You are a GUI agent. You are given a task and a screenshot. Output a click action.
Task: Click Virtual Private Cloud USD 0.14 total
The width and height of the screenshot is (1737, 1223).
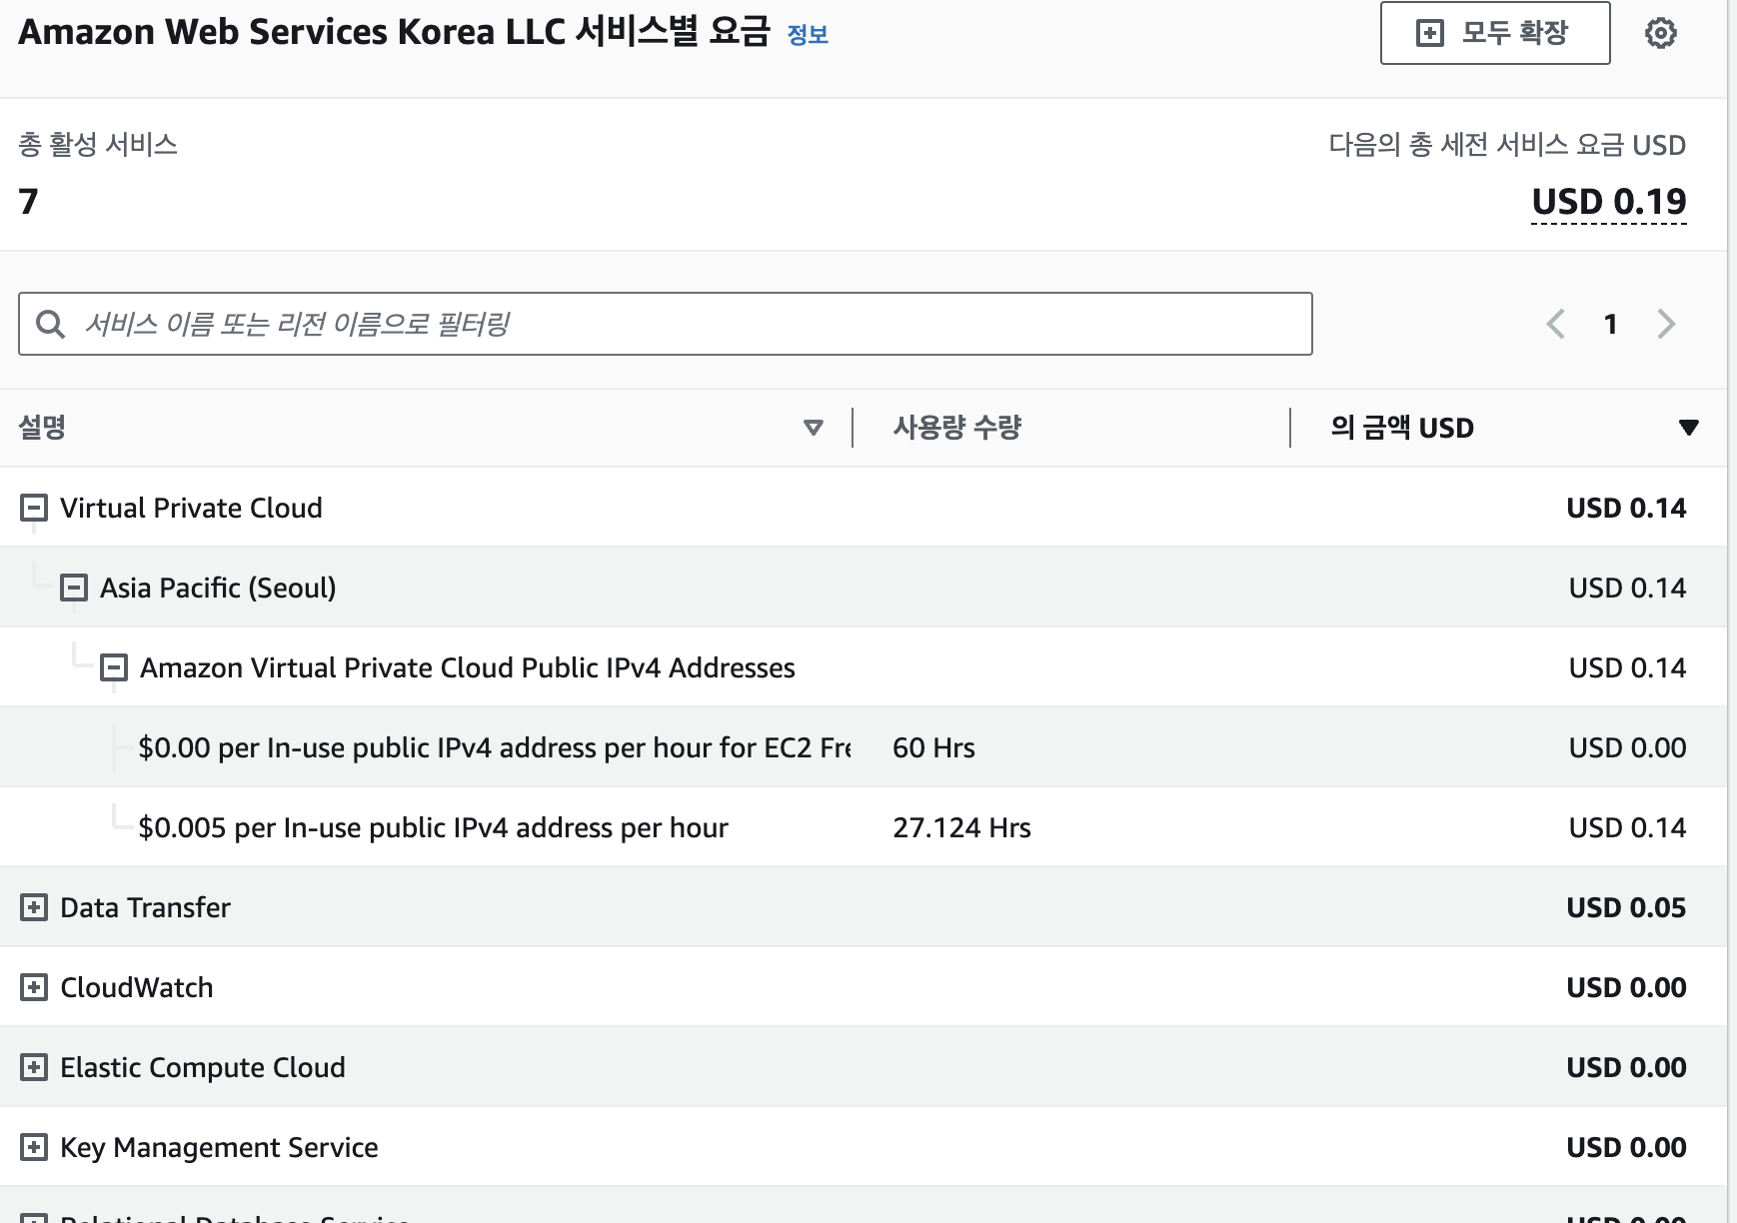coord(1626,508)
